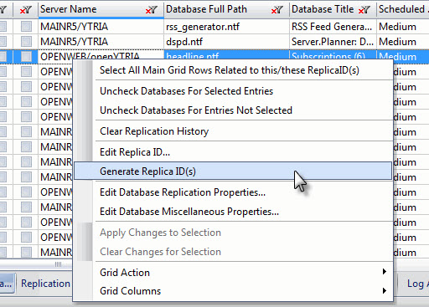Tick the checkbox for dspd.ntf row

click(x=26, y=42)
